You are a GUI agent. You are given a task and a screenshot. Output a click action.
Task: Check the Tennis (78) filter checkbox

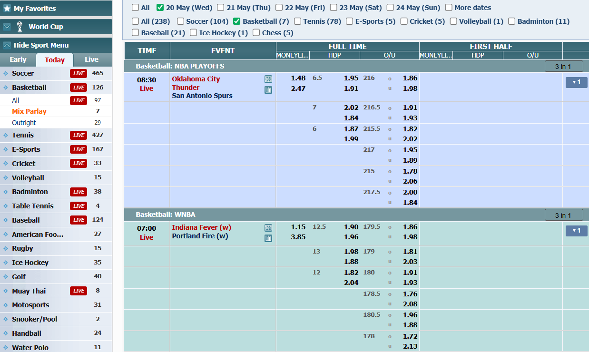[297, 21]
